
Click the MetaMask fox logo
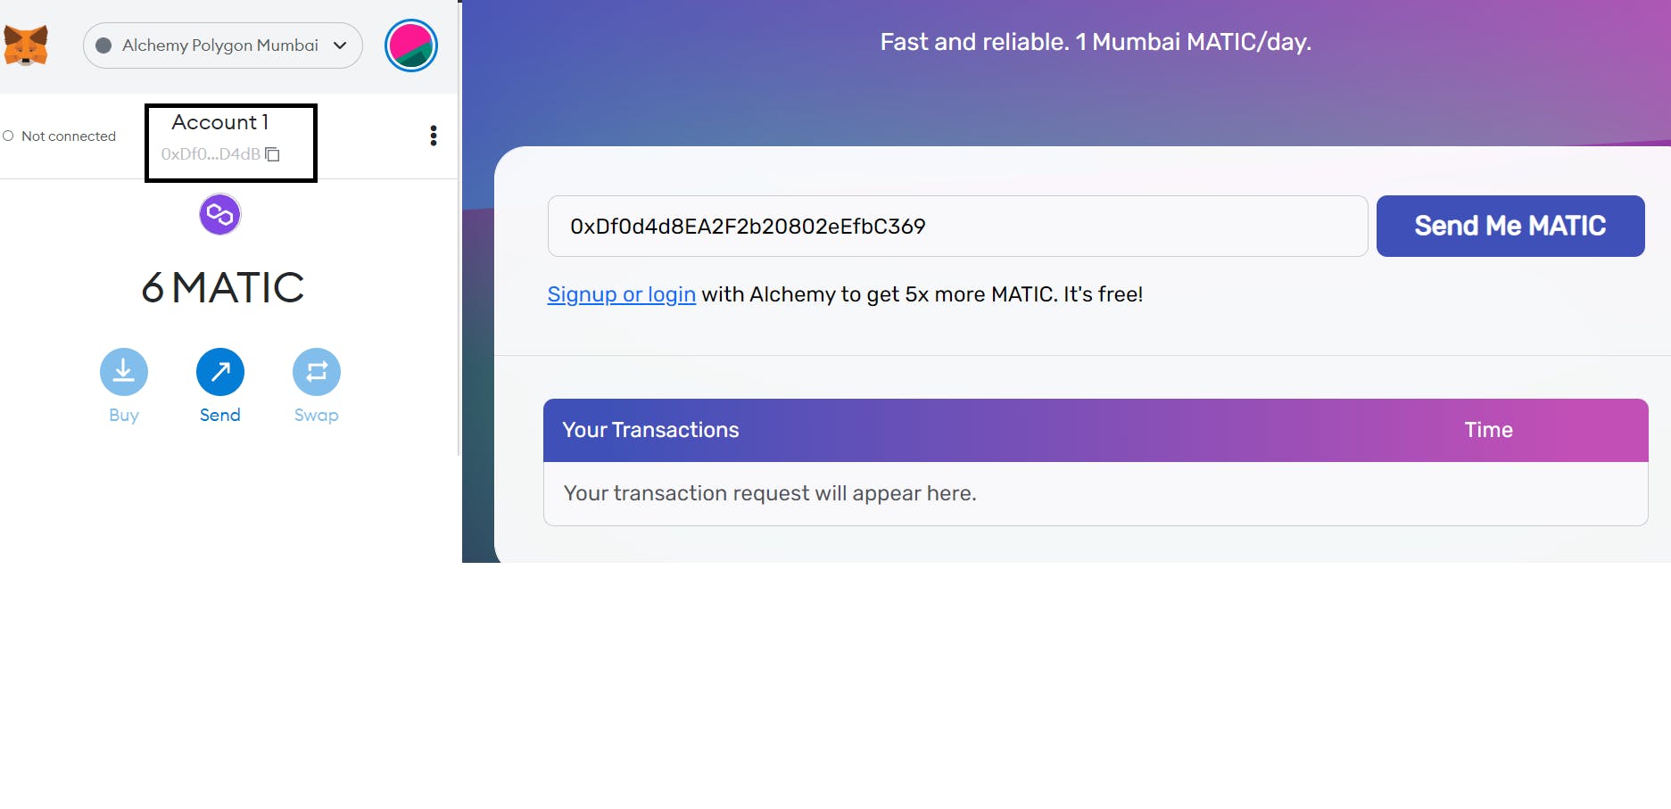[x=25, y=45]
